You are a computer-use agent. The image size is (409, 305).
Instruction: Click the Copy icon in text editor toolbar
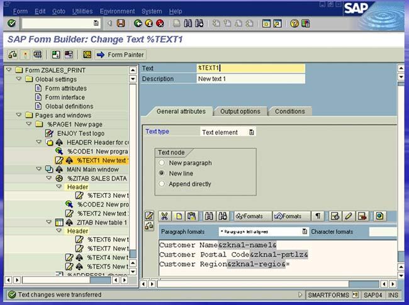point(179,216)
